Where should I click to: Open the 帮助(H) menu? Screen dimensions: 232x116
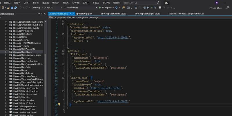(x=117, y=3)
